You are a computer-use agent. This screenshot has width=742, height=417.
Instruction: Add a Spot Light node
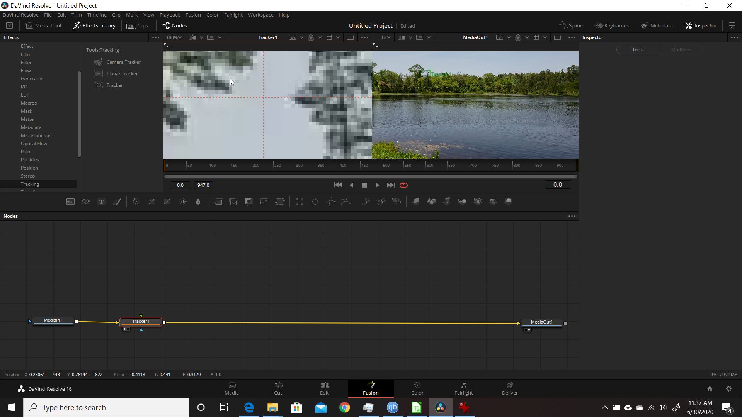coord(494,201)
